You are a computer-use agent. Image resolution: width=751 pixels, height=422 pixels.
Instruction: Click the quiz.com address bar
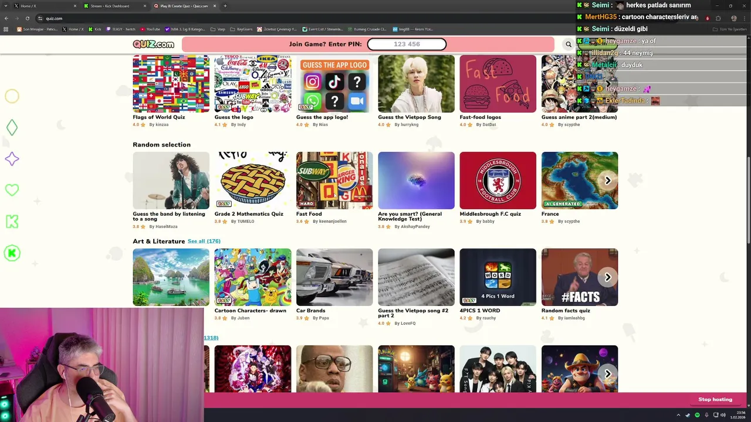(352, 18)
